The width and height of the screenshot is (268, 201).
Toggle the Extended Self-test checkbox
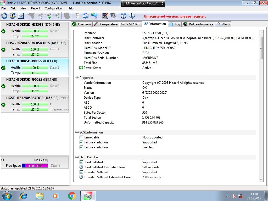click(x=81, y=172)
